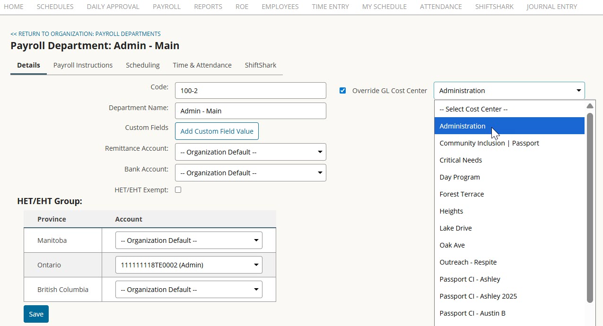Open DAILY APPROVAL page
Viewport: 603px width, 326px height.
click(x=113, y=7)
